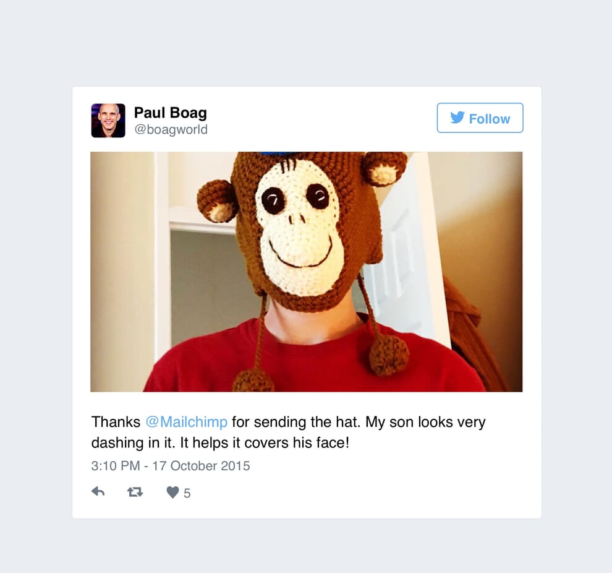Click the Twitter bird icon in Follow
The image size is (612, 573).
[x=457, y=118]
